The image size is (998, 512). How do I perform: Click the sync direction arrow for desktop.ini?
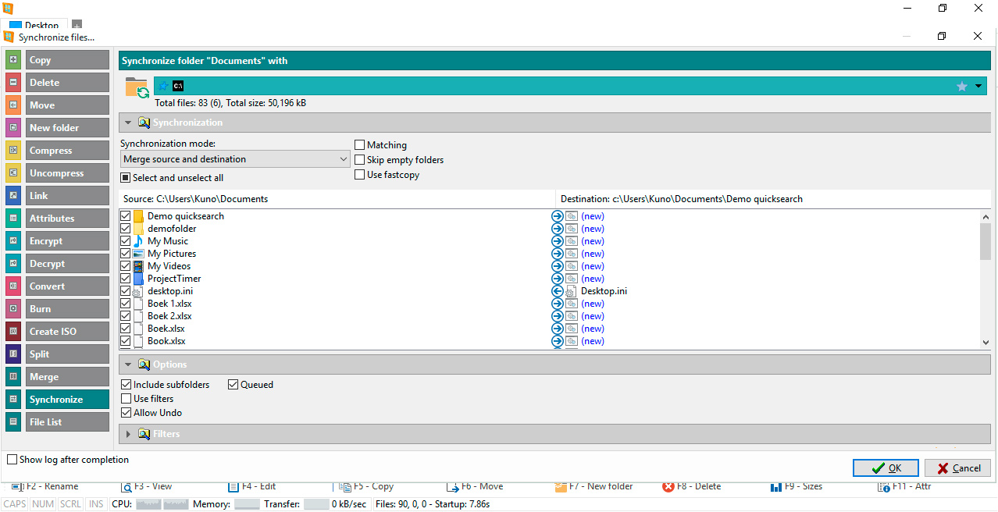[x=557, y=291]
